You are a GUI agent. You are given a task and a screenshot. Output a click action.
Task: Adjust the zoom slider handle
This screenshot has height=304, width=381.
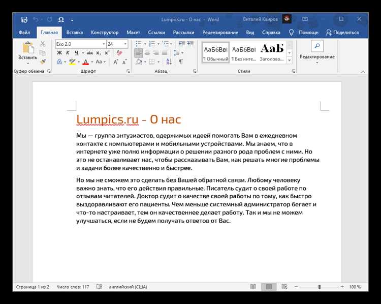click(320, 287)
